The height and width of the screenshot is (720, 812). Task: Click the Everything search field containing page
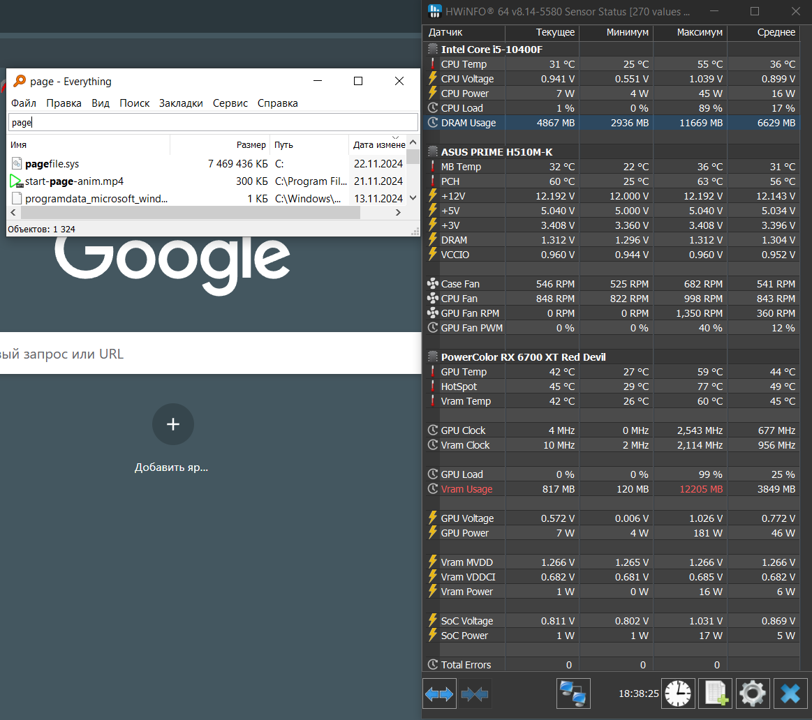(213, 122)
